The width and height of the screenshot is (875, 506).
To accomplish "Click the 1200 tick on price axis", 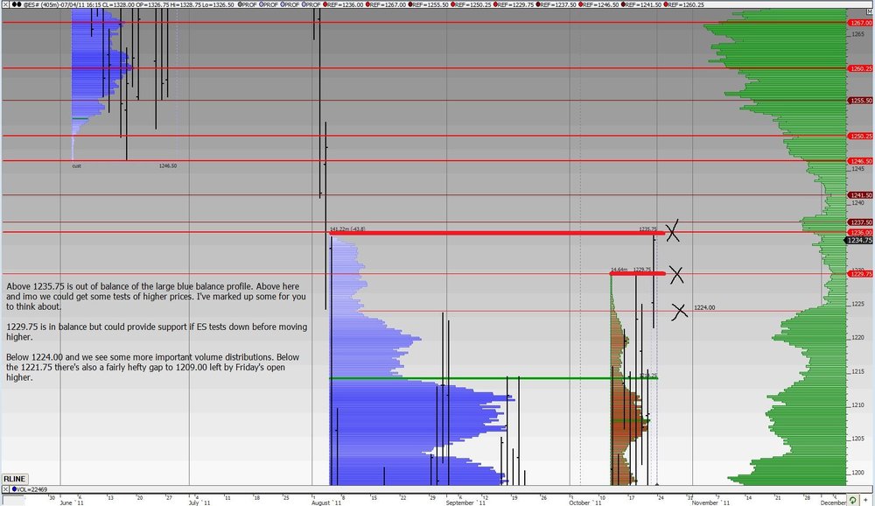I will click(x=857, y=473).
